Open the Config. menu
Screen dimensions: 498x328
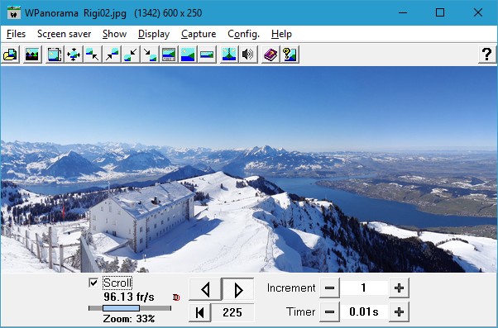(243, 34)
